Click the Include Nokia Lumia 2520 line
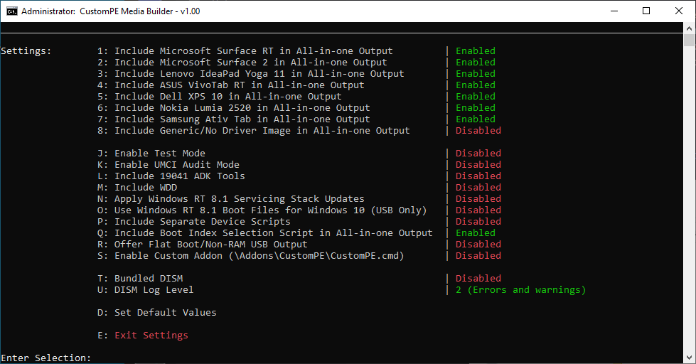Image resolution: width=696 pixels, height=364 pixels. pos(233,108)
